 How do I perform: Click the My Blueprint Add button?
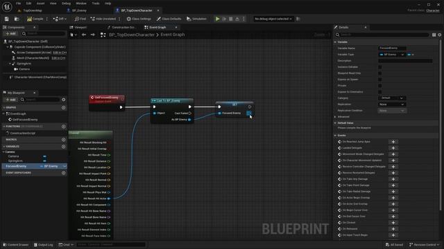point(11,100)
